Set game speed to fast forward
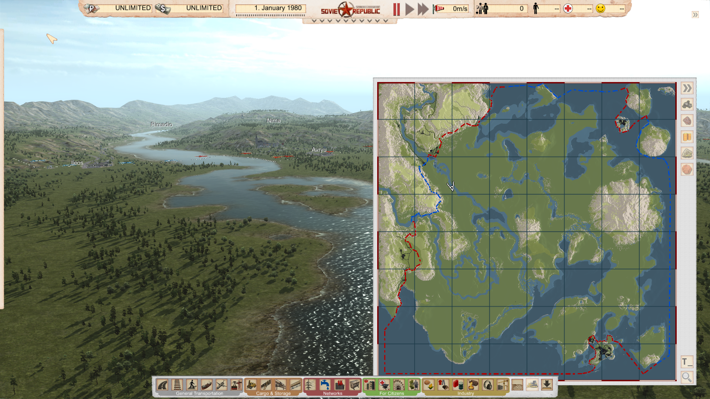This screenshot has height=399, width=710. click(x=423, y=9)
